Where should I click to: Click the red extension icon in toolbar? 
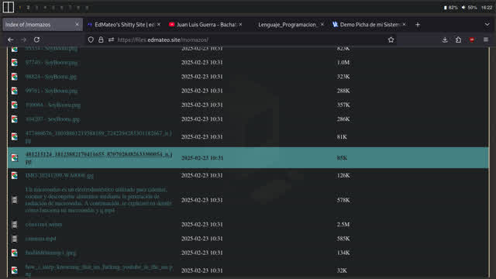[472, 40]
